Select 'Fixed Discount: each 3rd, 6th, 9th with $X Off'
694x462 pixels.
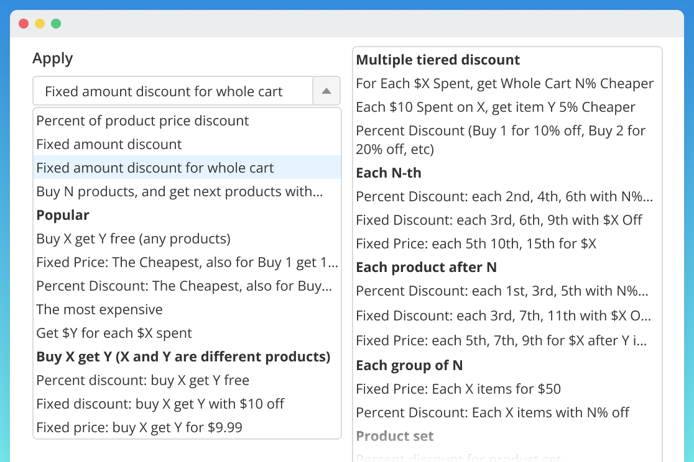(499, 220)
